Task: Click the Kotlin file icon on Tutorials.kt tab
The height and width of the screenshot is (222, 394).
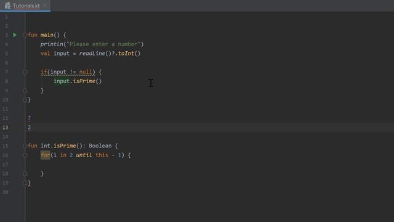Action: click(x=8, y=6)
